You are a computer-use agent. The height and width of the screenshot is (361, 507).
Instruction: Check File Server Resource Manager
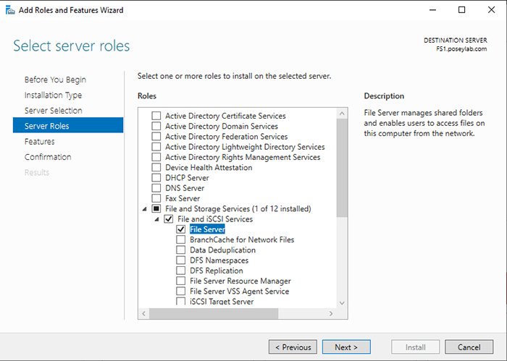[x=180, y=281]
